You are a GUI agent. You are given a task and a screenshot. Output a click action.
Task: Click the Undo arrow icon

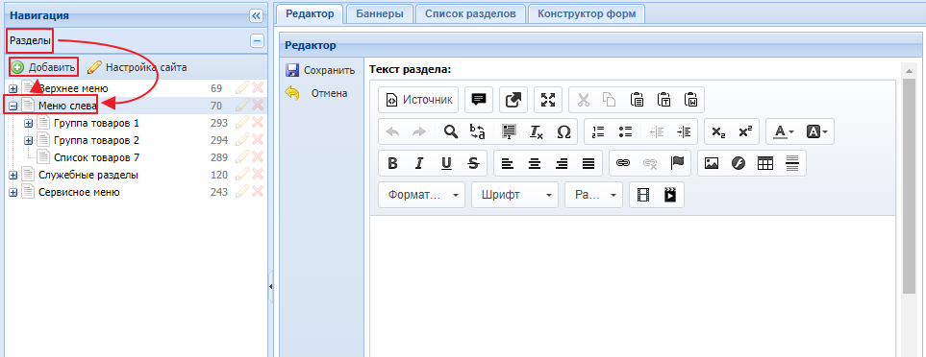pyautogui.click(x=392, y=132)
